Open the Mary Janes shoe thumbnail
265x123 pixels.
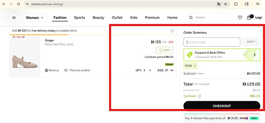(25, 56)
